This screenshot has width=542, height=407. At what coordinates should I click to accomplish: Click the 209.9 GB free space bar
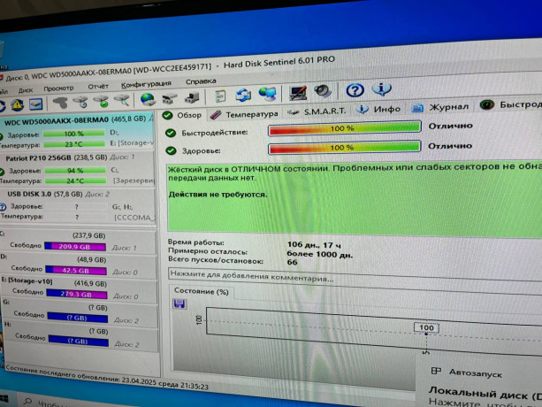coord(75,247)
